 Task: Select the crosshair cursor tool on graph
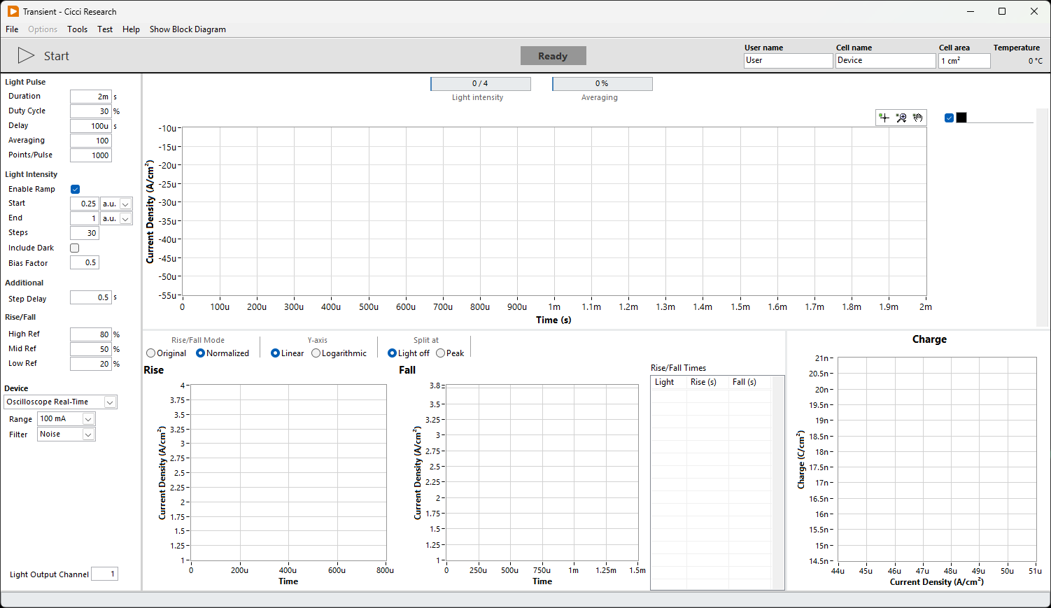884,118
